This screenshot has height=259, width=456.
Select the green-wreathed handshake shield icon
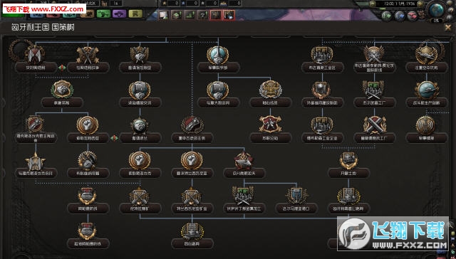(62, 90)
